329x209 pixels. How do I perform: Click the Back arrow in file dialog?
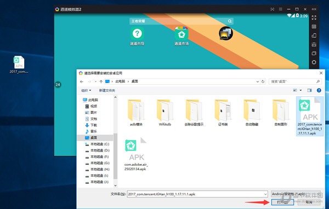[82, 82]
